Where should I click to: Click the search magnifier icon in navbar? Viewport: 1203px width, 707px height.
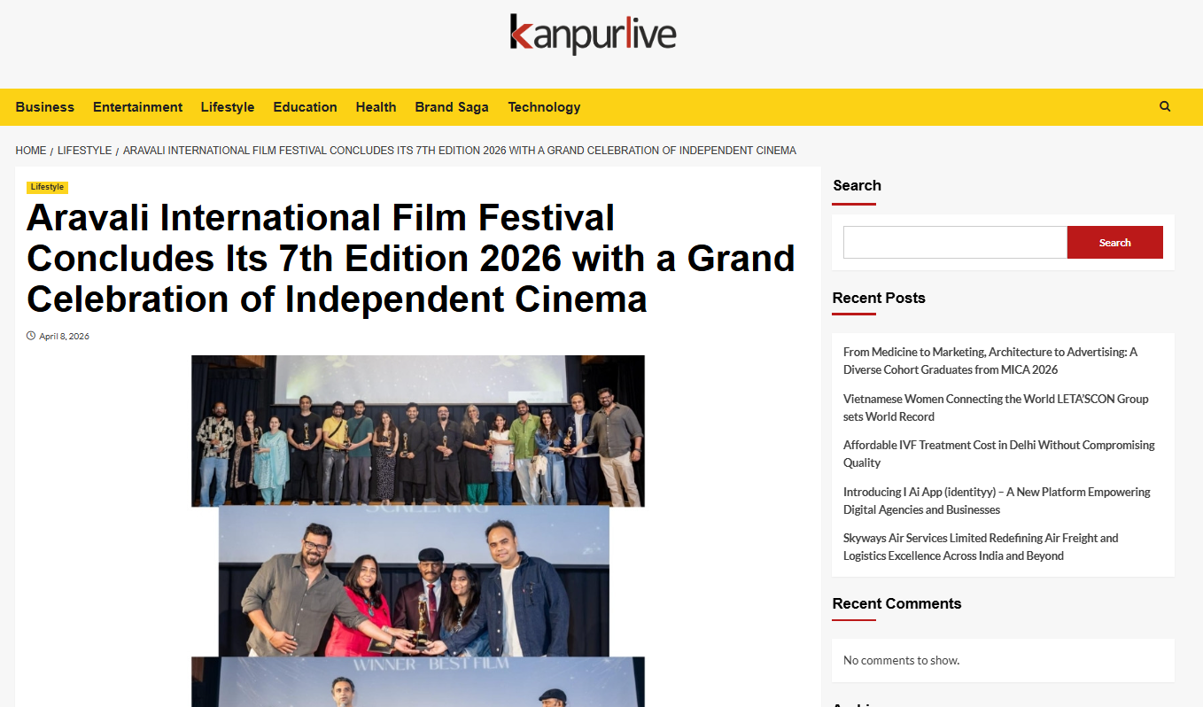(1165, 106)
